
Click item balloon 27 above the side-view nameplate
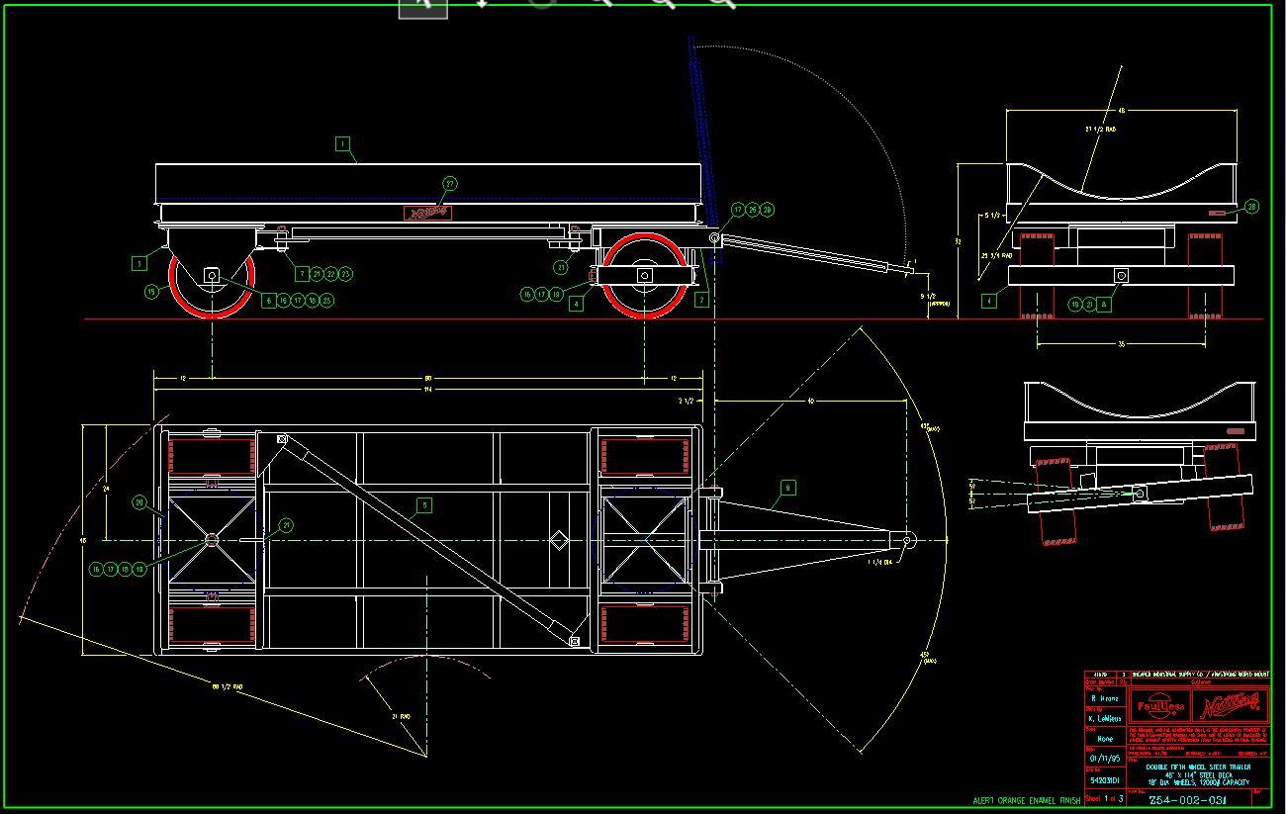click(450, 184)
